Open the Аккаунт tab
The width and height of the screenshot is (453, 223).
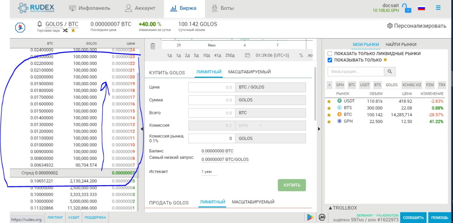tap(140, 8)
